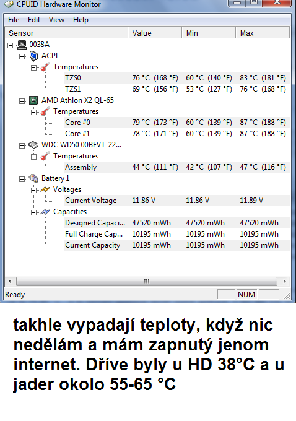
Task: Collapse Temperatures under WDC drive
Action: (x=34, y=157)
